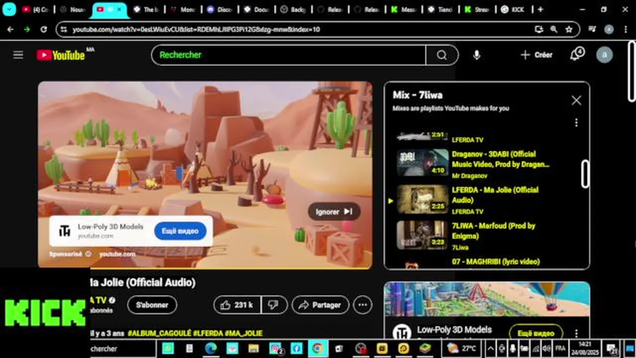
Task: Open the volume control in system tray
Action: point(547,348)
